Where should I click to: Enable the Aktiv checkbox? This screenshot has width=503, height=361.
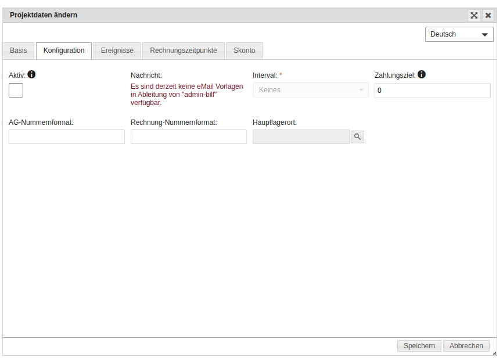(16, 90)
